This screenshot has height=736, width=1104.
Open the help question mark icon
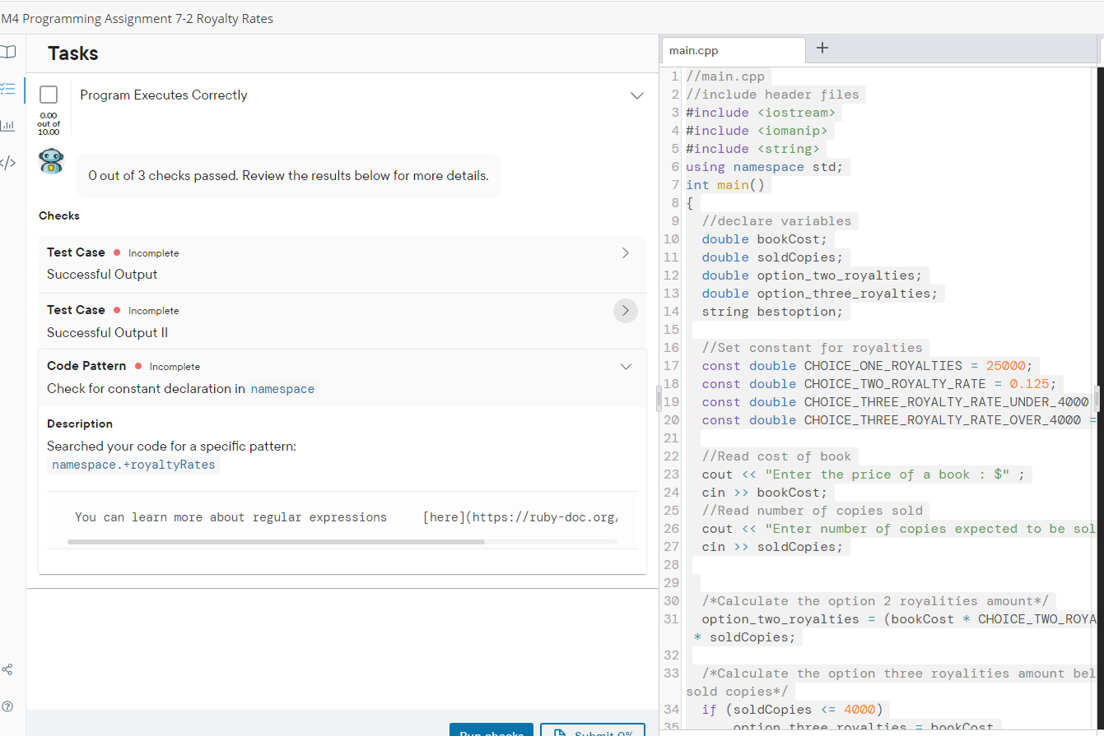click(x=7, y=706)
